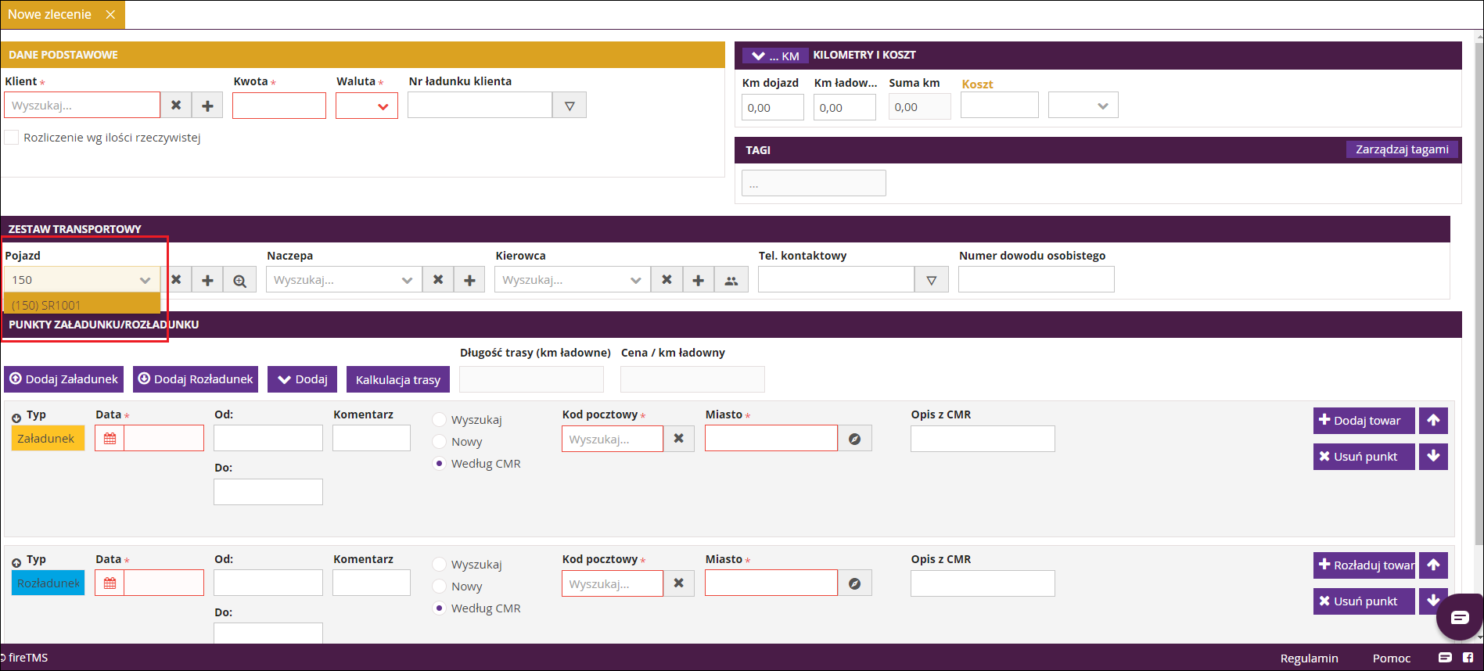Viewport: 1484px width, 671px height.
Task: Move Załadunek point up
Action: pos(1433,421)
